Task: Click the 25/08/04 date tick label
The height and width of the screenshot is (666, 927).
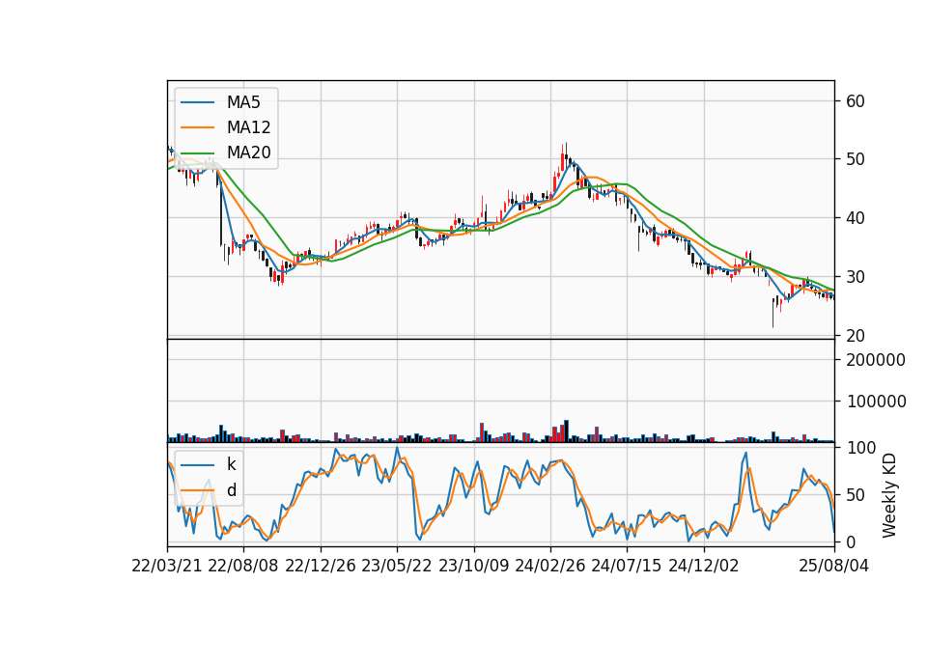Action: pyautogui.click(x=834, y=567)
